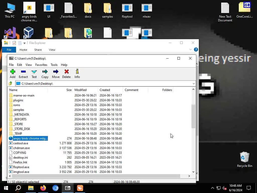
Task: Open the File tab in File Explorer
Action: pyautogui.click(x=9, y=50)
